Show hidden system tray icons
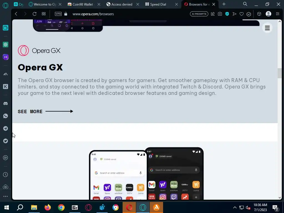The image size is (284, 213). (235, 207)
